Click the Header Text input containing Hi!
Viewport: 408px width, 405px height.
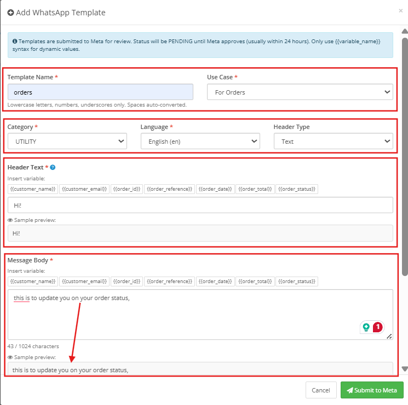tap(200, 205)
